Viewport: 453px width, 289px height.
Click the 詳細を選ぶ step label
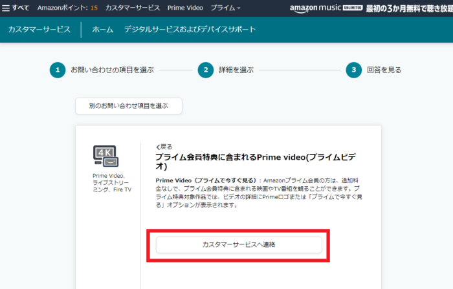(x=236, y=70)
